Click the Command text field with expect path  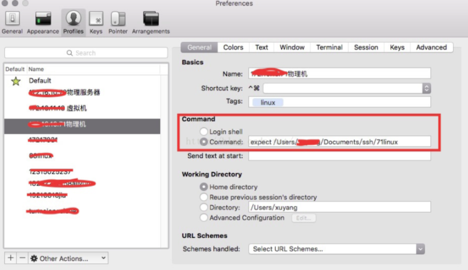(x=339, y=141)
